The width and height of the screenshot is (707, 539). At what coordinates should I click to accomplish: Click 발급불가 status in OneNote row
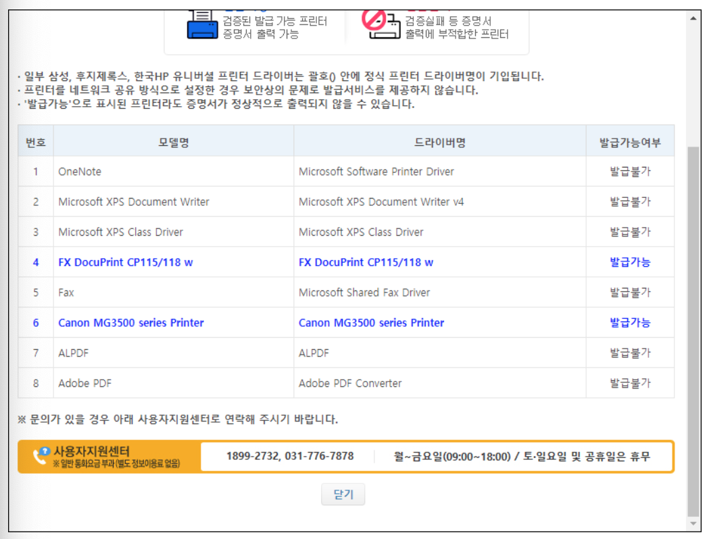pyautogui.click(x=630, y=172)
